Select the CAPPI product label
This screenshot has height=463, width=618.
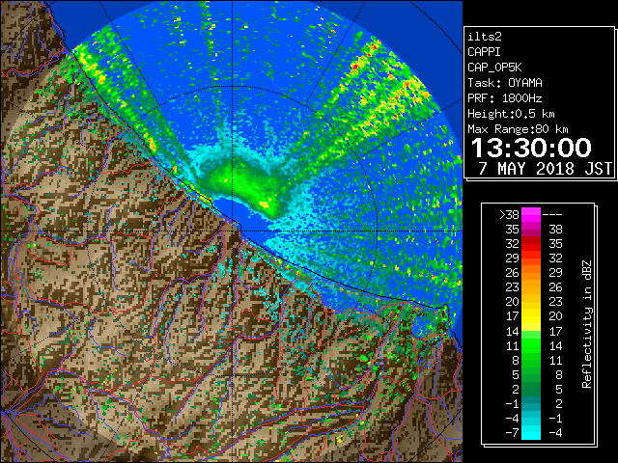[x=484, y=52]
